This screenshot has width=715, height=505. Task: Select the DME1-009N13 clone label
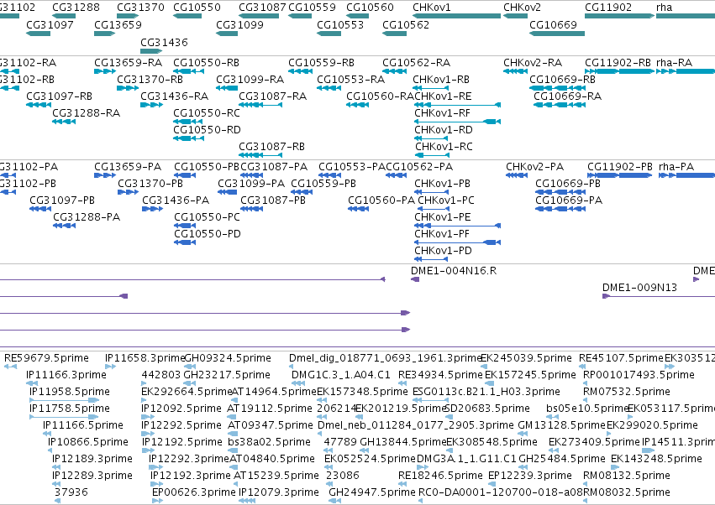pos(639,288)
